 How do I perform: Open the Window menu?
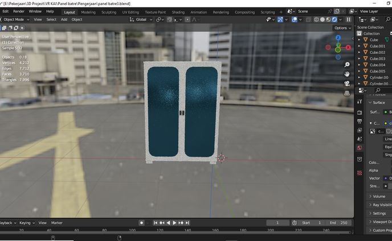(35, 11)
